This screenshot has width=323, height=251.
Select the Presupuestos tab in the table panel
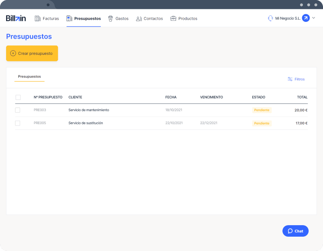click(29, 76)
